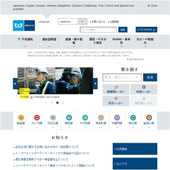Screen dimensions: 170x170
Task: Select the red M Marunouchi line icon
Action: tap(37, 118)
